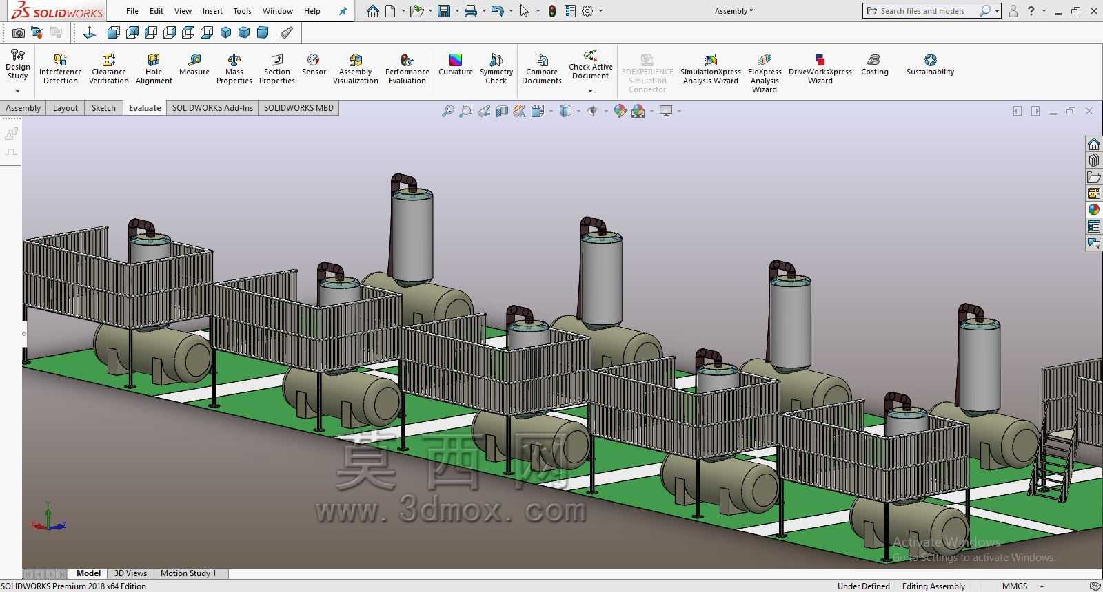1103x592 pixels.
Task: Open SOLIDWORKS Resources home in task pane
Action: coord(1094,144)
